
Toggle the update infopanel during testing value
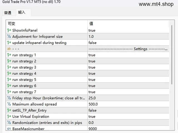click(128, 43)
